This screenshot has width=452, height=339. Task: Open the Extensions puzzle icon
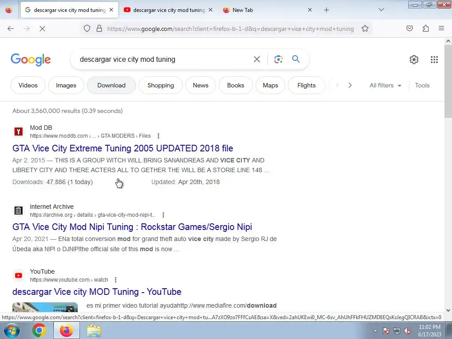tap(426, 29)
